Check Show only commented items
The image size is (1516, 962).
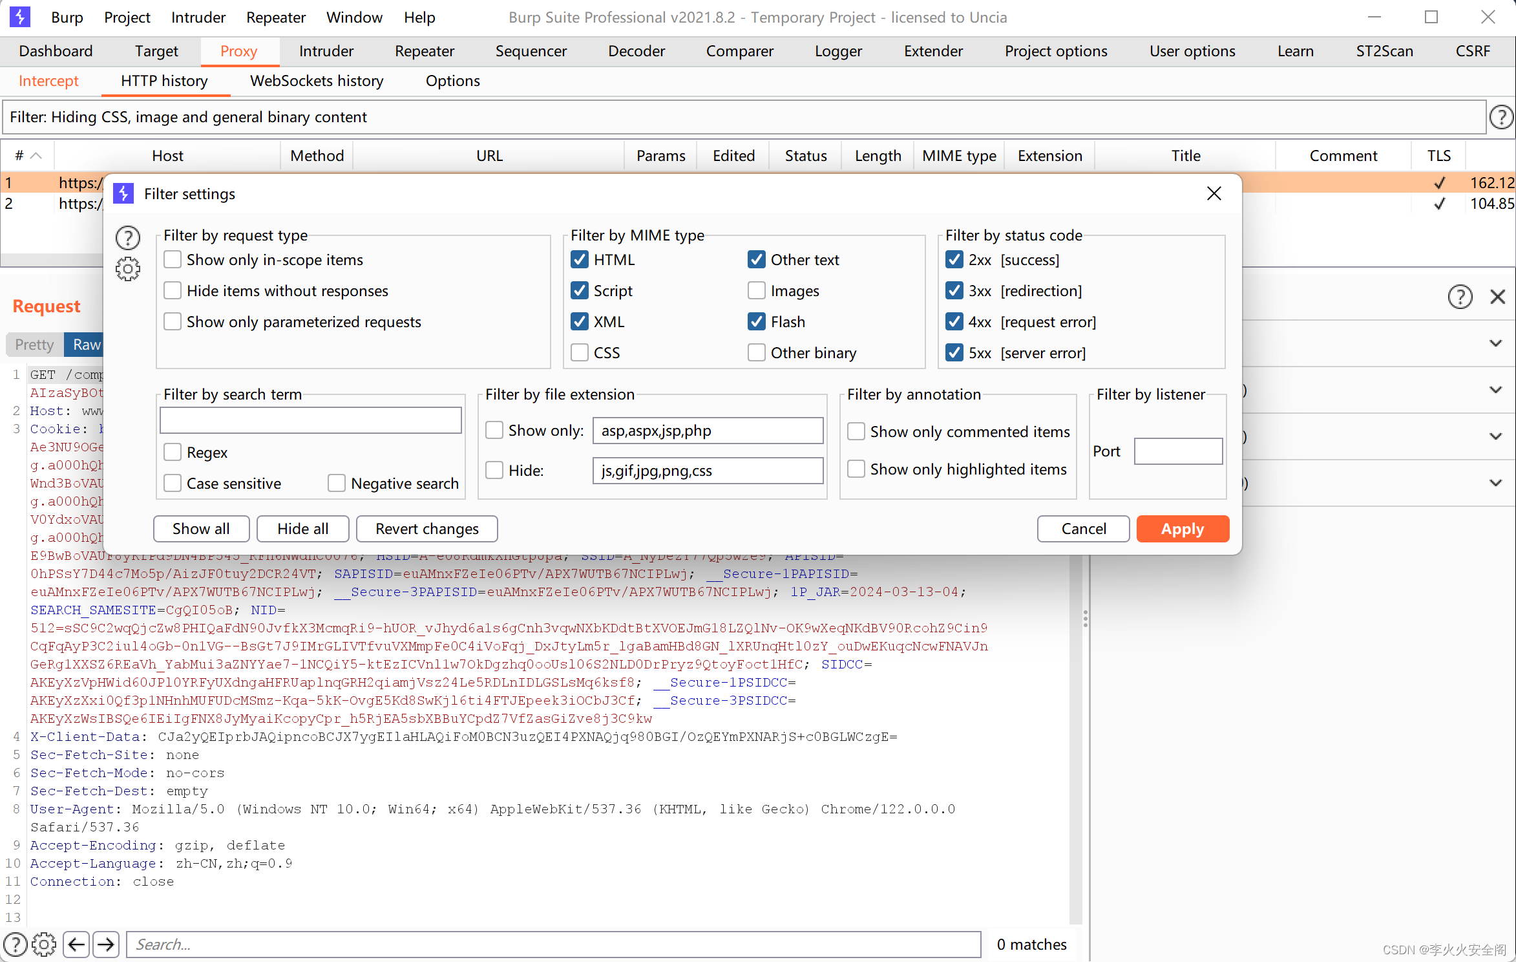tap(856, 432)
